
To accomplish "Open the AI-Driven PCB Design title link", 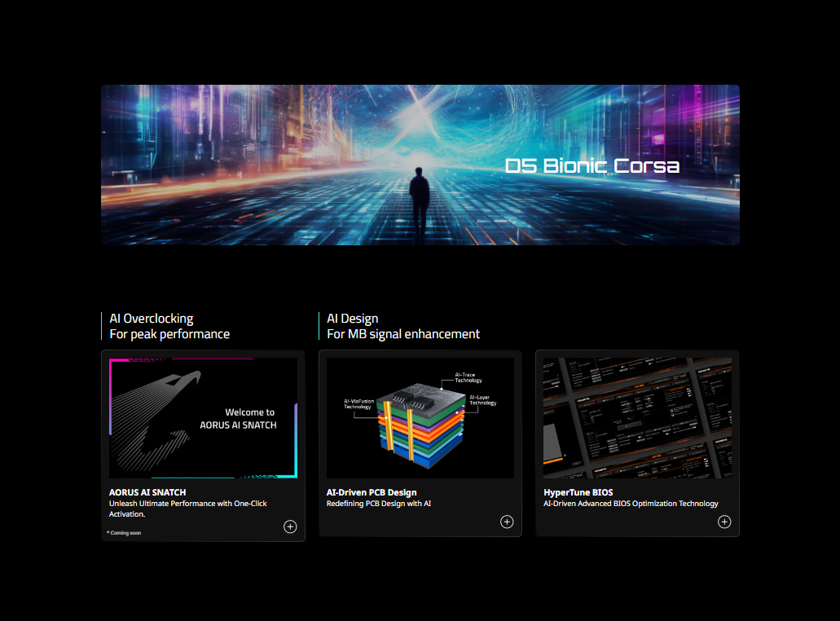I will coord(372,492).
